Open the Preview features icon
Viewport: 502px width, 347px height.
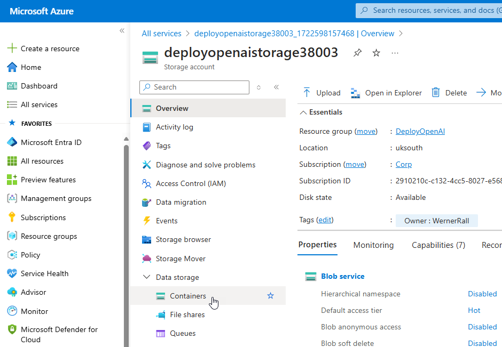tap(12, 180)
